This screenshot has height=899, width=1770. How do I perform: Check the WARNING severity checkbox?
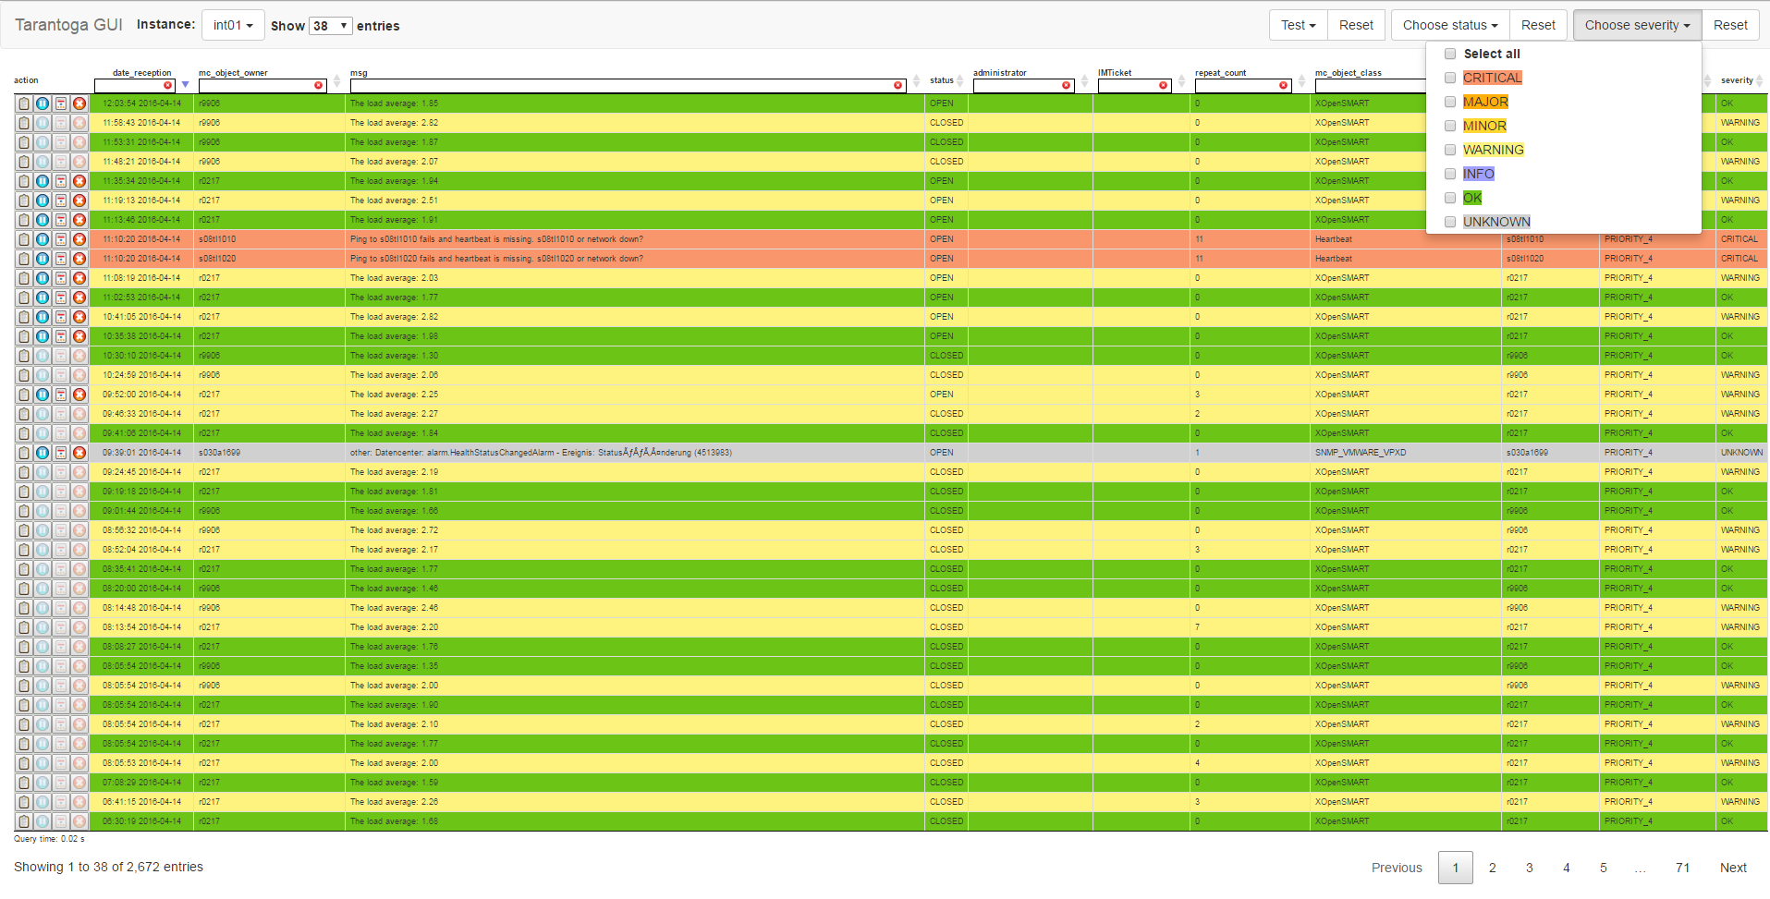pos(1449,150)
